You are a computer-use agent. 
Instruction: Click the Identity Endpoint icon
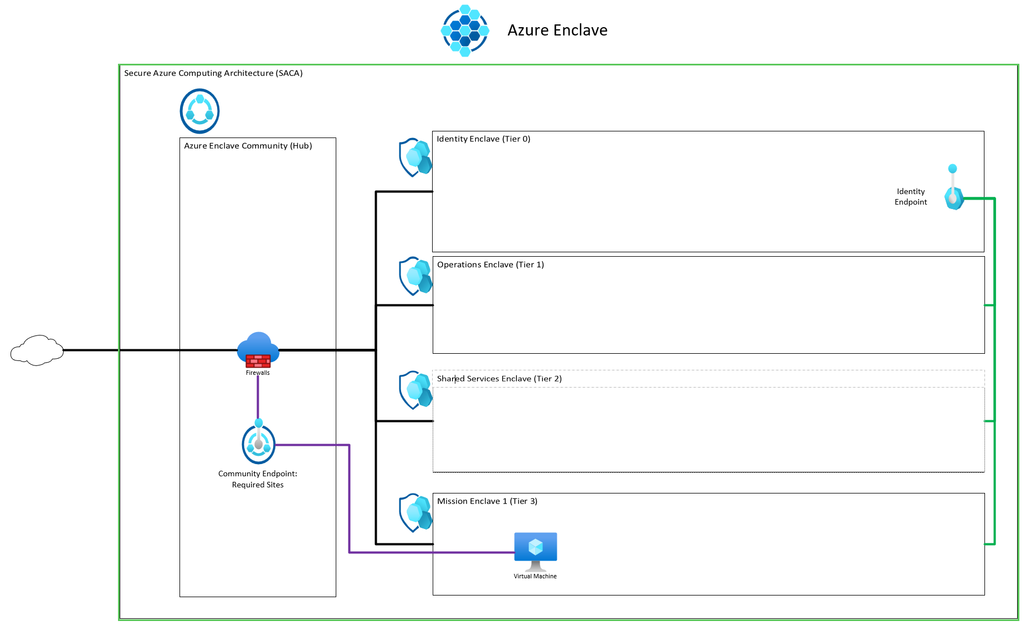[954, 187]
